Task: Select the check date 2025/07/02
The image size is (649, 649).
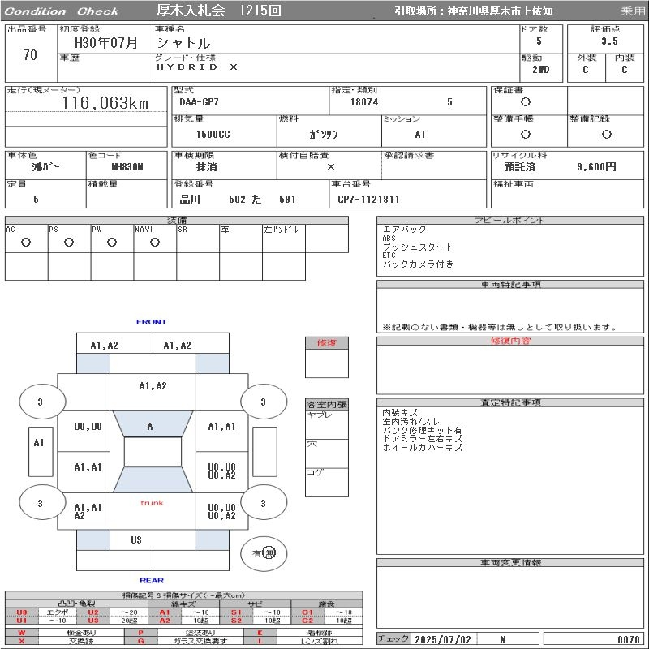Action: pos(443,640)
